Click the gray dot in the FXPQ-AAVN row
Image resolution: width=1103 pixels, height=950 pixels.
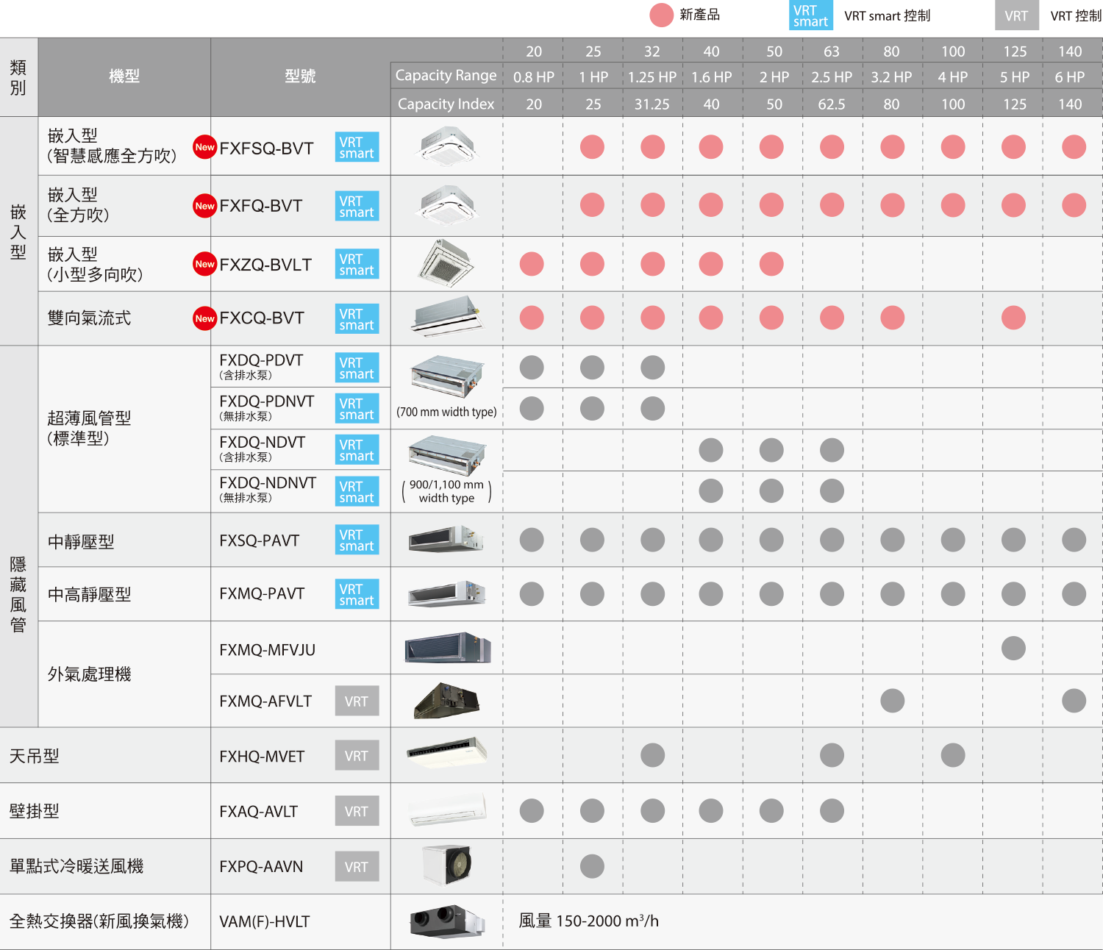point(592,866)
